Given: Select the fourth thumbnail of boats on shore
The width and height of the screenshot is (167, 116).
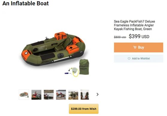Looking at the screenshot, I should tap(61, 95).
